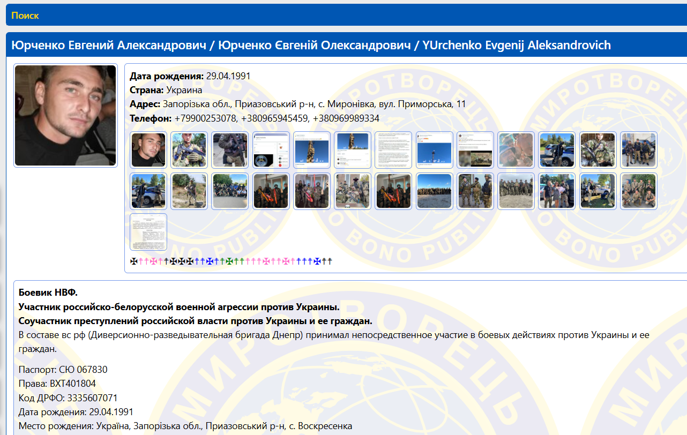Open thumbnail of lone soldier on dirt path
687x435 pixels.
pos(189,191)
